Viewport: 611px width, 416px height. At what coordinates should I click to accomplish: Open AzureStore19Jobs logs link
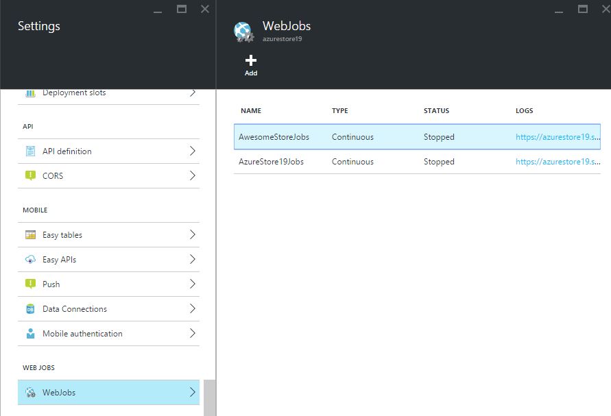click(558, 162)
